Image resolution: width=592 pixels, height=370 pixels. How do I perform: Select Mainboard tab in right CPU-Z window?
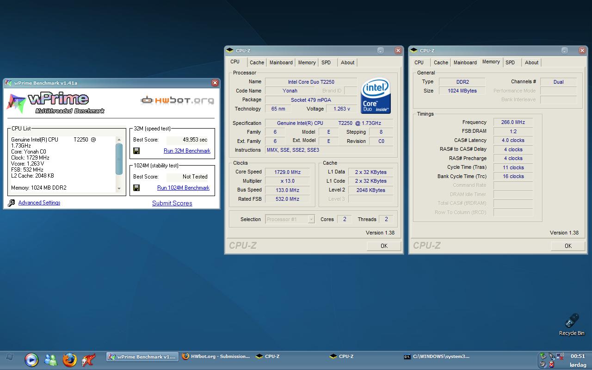(x=465, y=62)
